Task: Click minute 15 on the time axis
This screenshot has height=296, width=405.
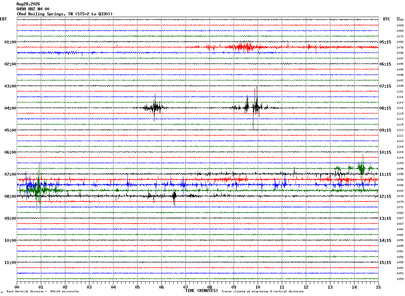Action: [378, 287]
